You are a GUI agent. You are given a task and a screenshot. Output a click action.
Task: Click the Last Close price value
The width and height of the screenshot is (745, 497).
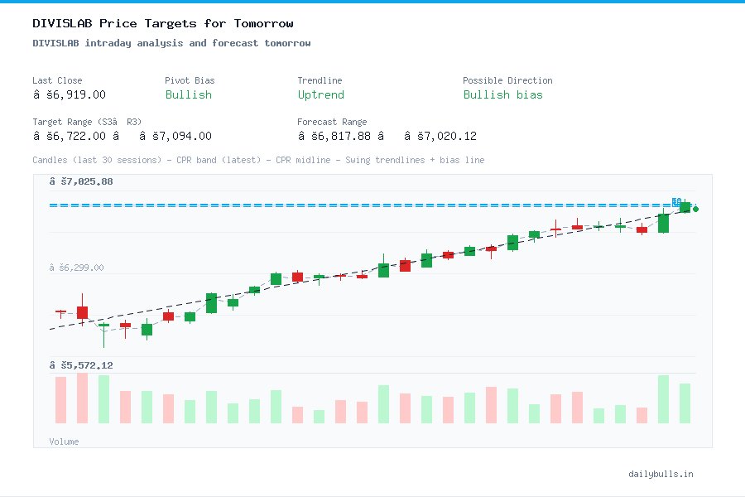click(70, 94)
